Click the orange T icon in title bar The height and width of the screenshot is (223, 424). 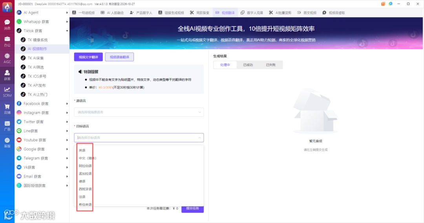383,4
